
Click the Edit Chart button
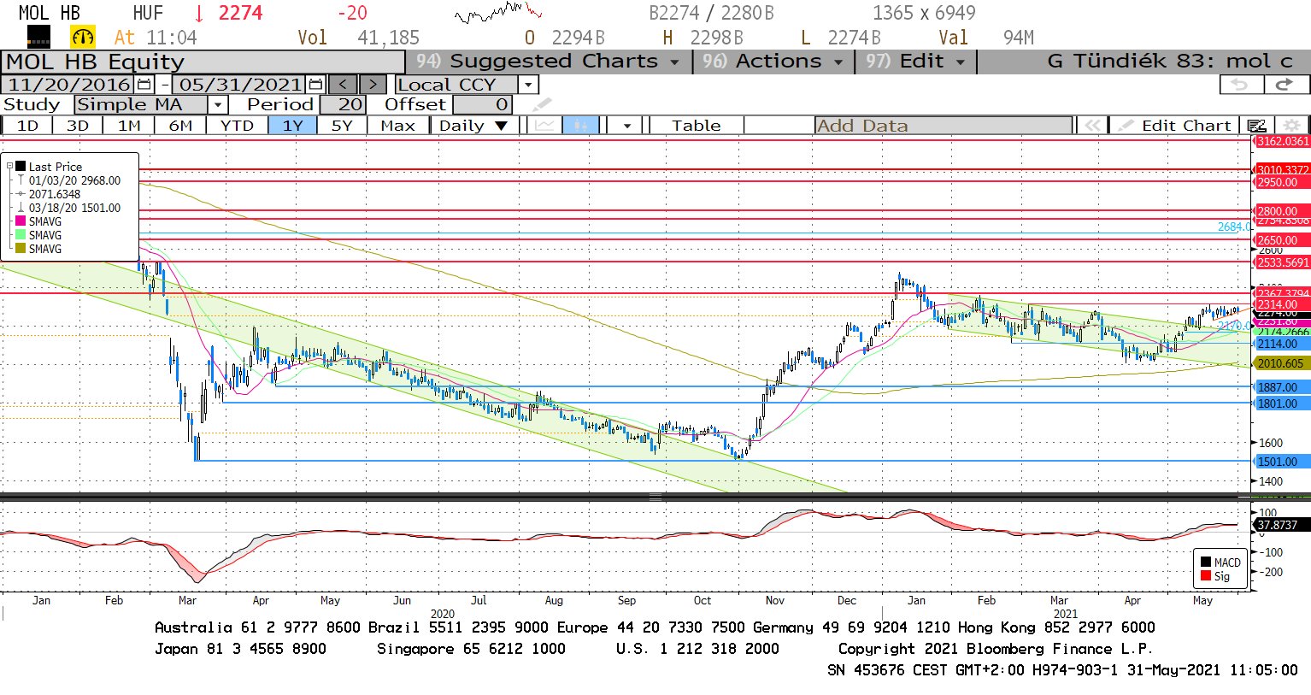coord(1175,126)
